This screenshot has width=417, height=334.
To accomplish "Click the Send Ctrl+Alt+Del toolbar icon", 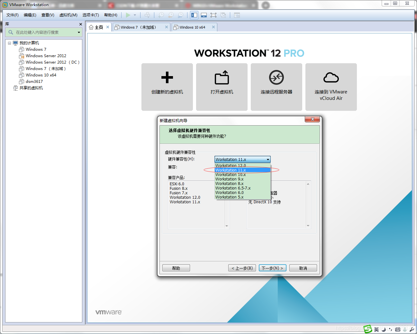I will click(x=147, y=15).
